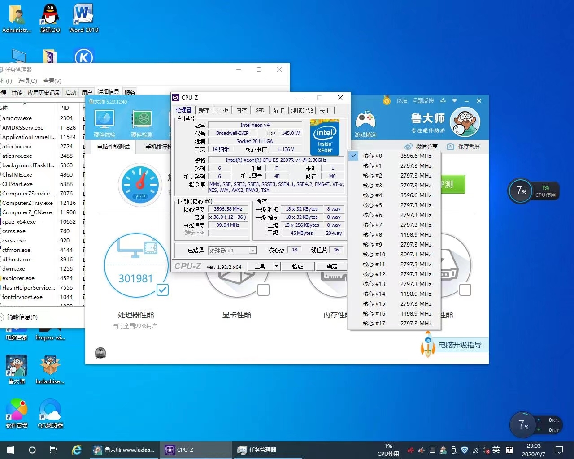The height and width of the screenshot is (459, 574).
Task: Open the 工具 dropdown arrow in CPU-Z
Action: pos(276,266)
